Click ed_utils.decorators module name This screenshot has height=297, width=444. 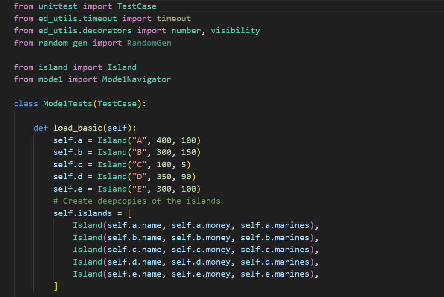tap(85, 31)
